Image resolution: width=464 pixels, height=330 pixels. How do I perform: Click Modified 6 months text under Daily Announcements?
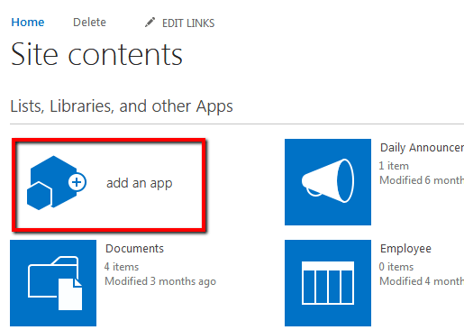pos(422,180)
